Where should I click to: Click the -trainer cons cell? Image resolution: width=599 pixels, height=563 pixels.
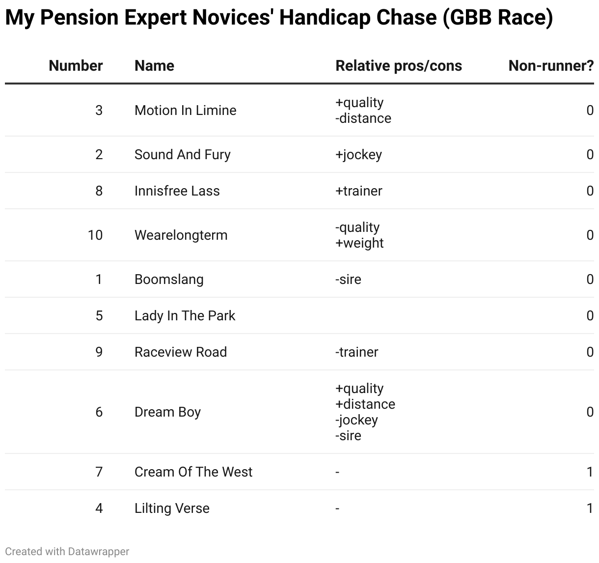(x=356, y=352)
